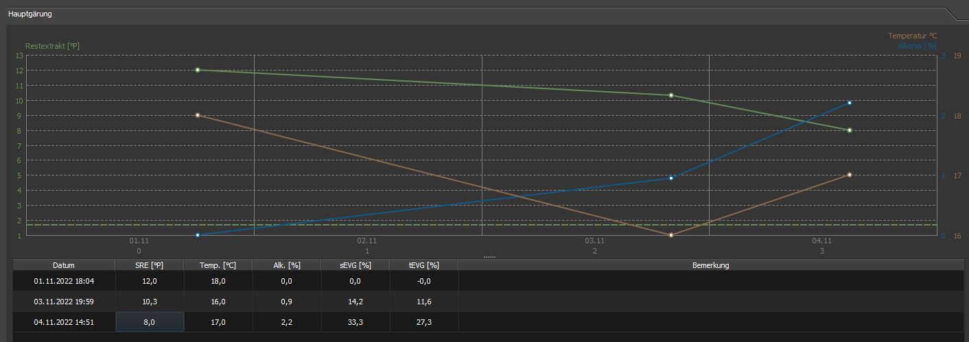Click the empty Bemerkung cell in first row
The image size is (969, 342).
pyautogui.click(x=710, y=281)
